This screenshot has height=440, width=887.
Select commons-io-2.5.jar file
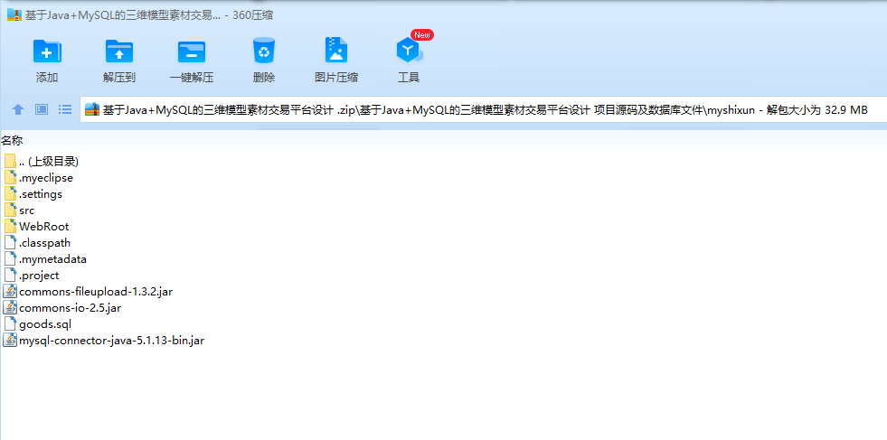click(x=62, y=308)
